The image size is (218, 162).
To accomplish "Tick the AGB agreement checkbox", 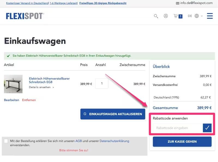I will (x=6, y=141).
